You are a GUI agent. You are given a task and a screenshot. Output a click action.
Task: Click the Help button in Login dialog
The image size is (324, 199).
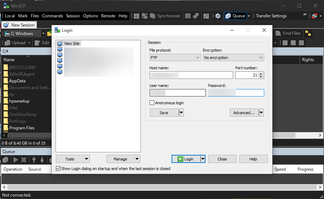[253, 159]
